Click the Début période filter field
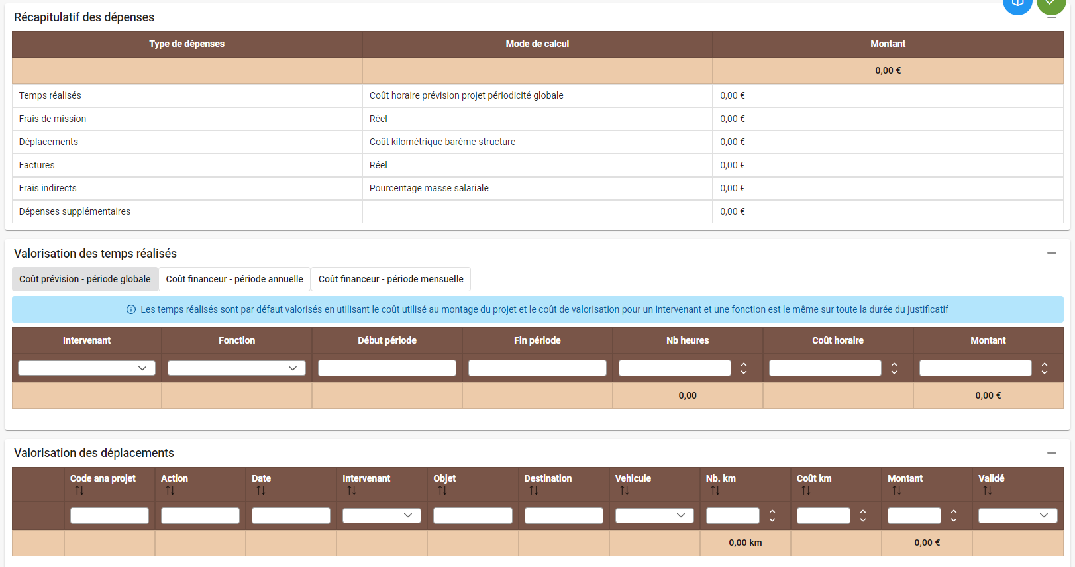Viewport: 1075px width, 567px height. click(387, 368)
